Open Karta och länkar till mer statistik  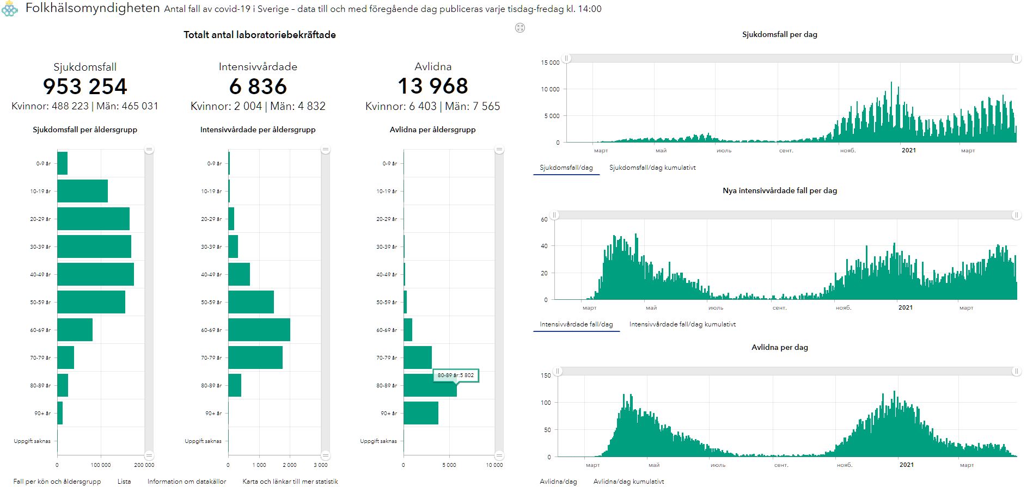290,482
